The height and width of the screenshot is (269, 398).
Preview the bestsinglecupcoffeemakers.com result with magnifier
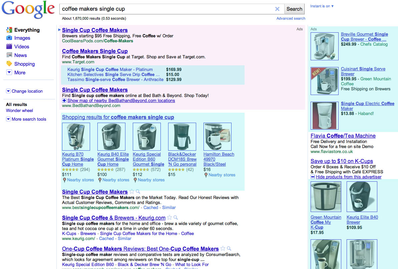click(x=138, y=191)
